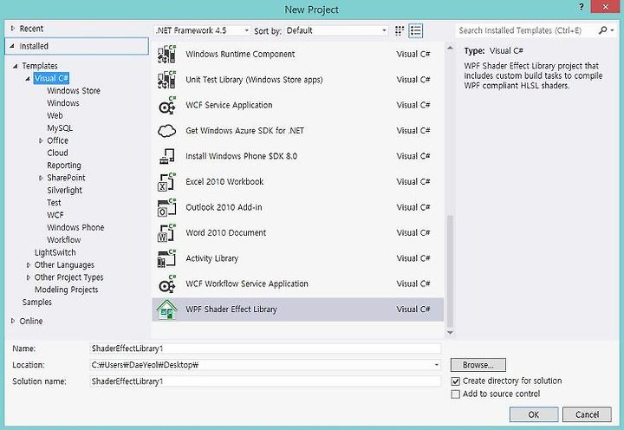This screenshot has width=624, height=430.
Task: Click the WCF Workflow Service Application icon
Action: [x=166, y=283]
